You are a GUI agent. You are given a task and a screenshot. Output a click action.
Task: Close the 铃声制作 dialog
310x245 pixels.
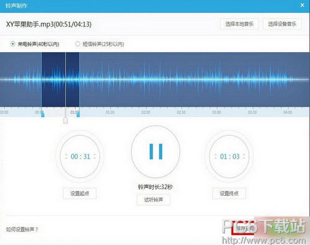tap(302, 5)
